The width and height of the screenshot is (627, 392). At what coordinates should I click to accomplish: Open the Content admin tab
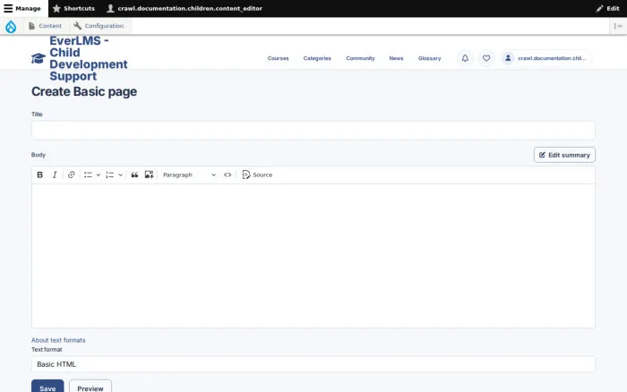45,26
